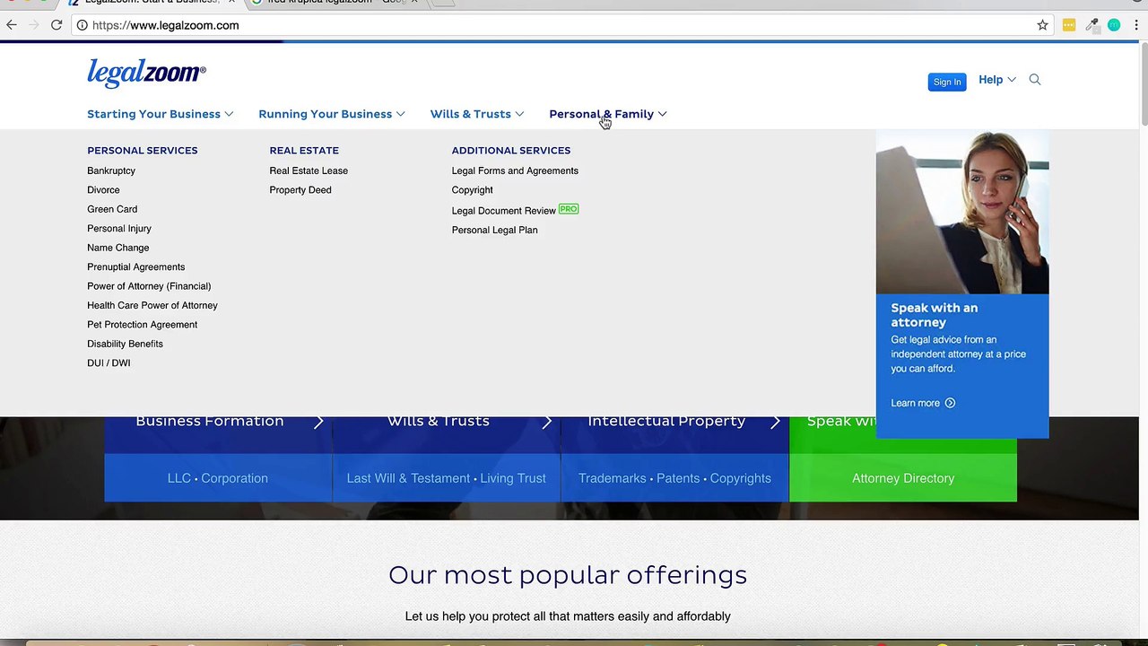Click the Learn more arrow circle icon
The width and height of the screenshot is (1148, 646).
pos(950,403)
